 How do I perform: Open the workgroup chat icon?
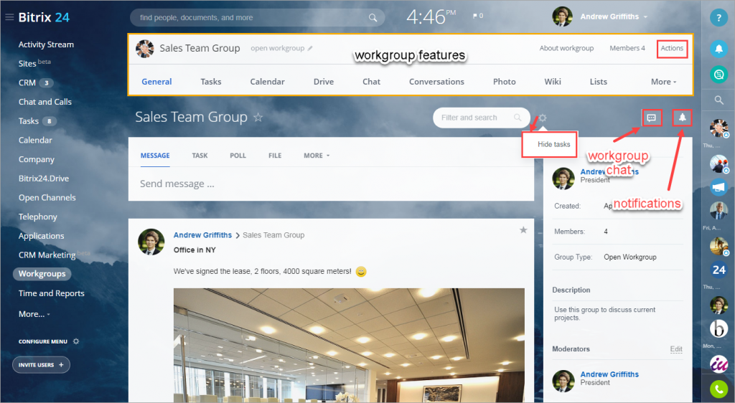(651, 118)
